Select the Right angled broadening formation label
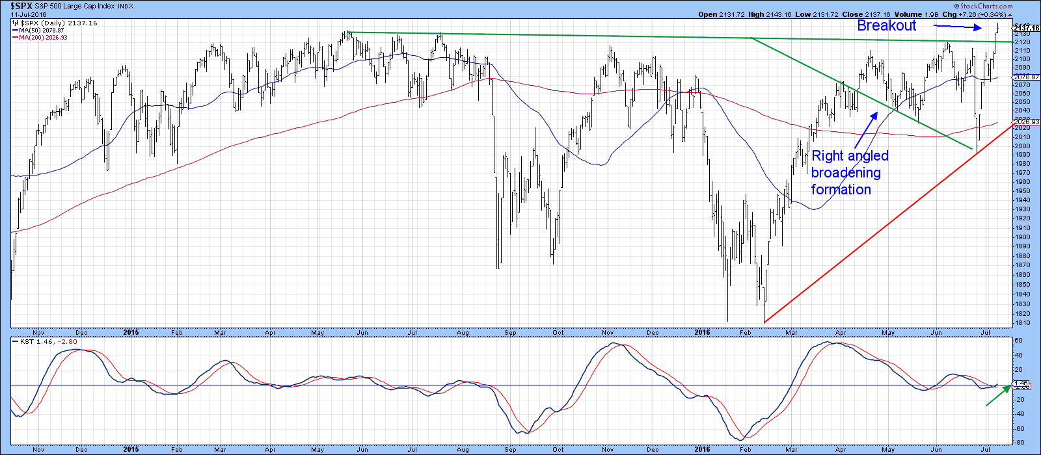The height and width of the screenshot is (455, 1041). pyautogui.click(x=849, y=173)
